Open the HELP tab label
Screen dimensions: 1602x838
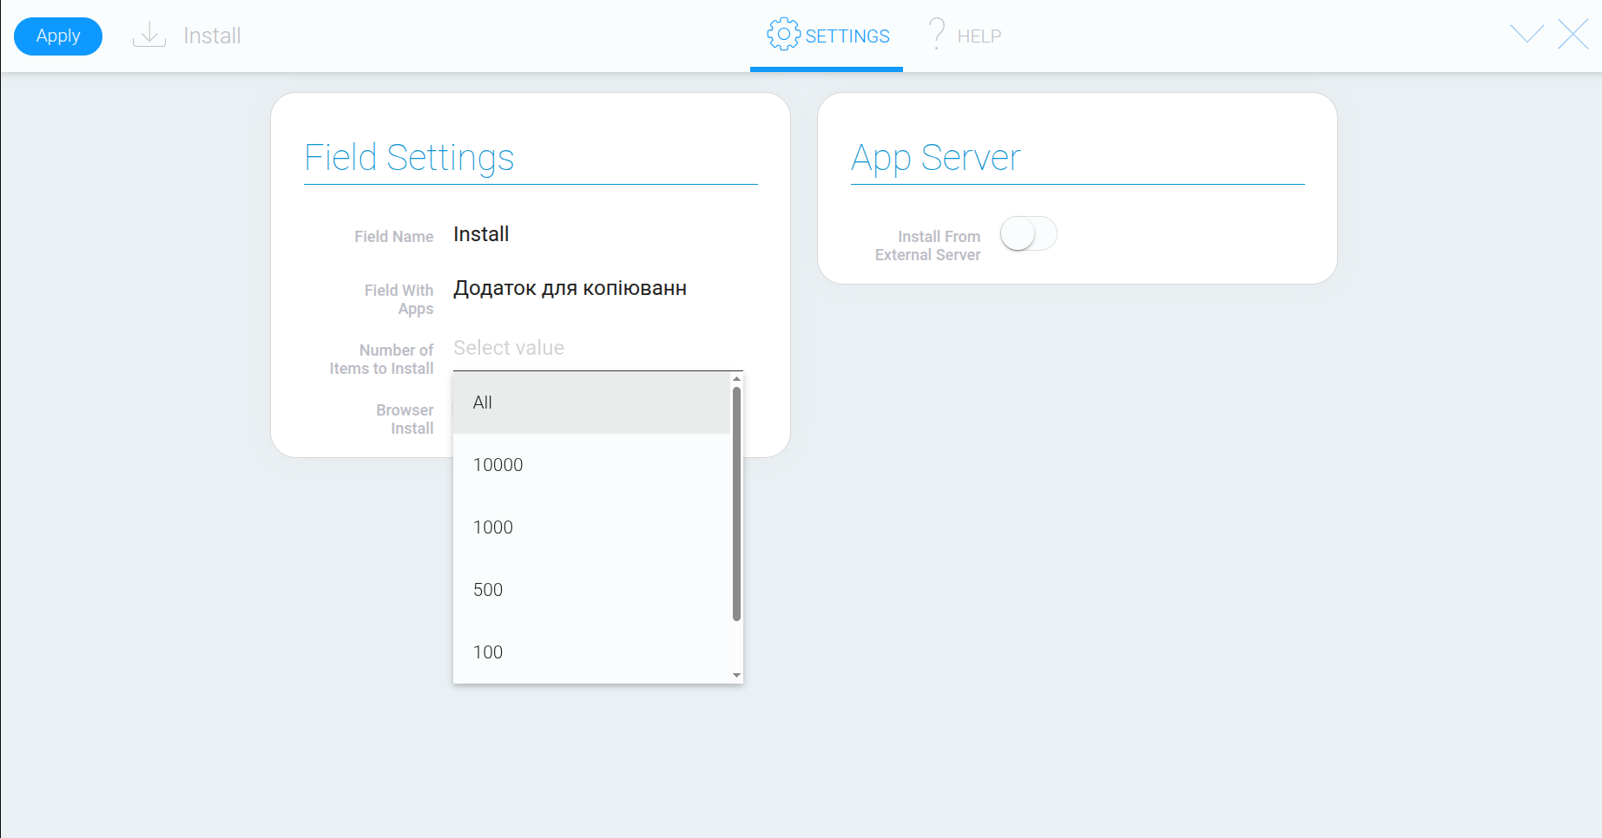click(x=979, y=36)
